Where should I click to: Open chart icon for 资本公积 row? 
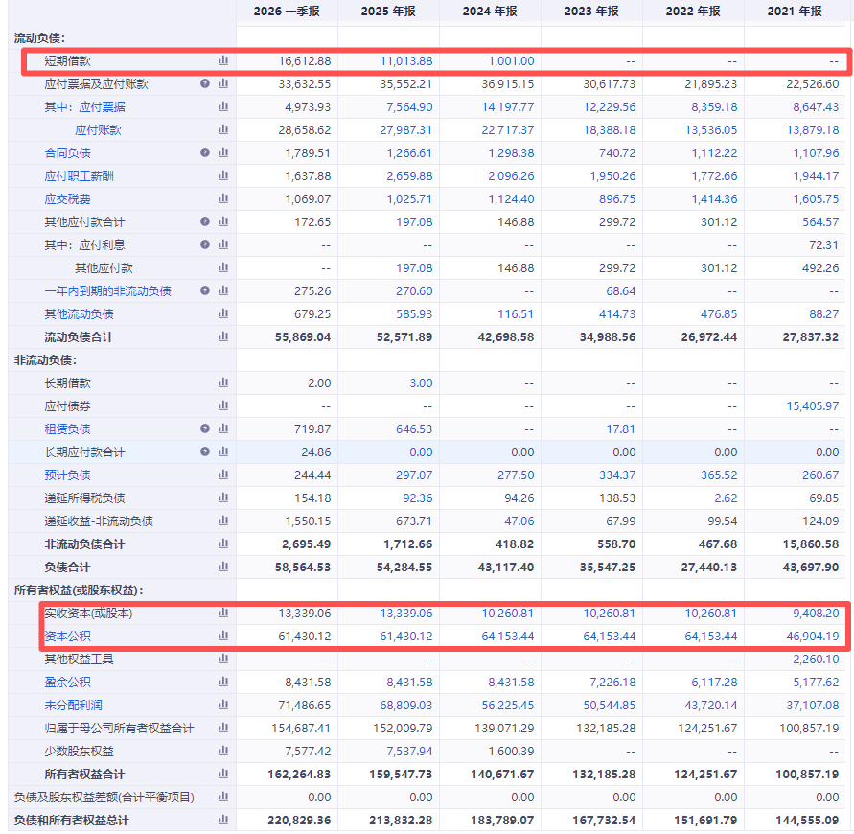(222, 636)
